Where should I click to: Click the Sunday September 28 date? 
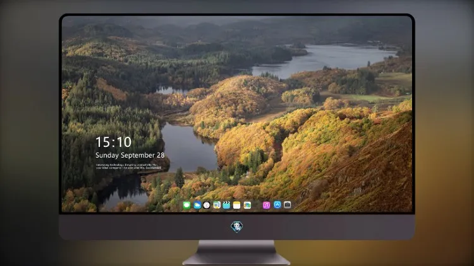(130, 155)
